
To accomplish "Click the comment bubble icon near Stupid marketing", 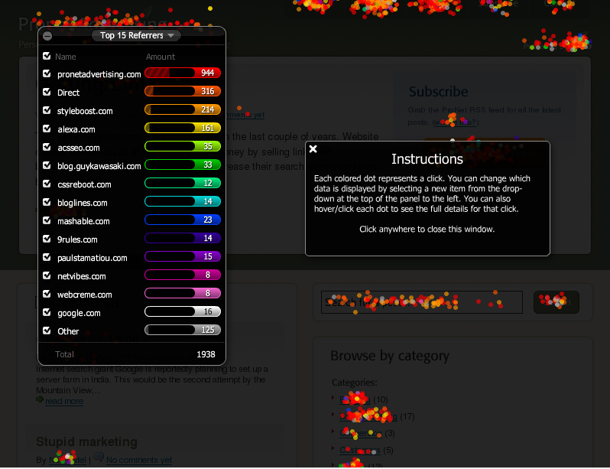I will [99, 458].
